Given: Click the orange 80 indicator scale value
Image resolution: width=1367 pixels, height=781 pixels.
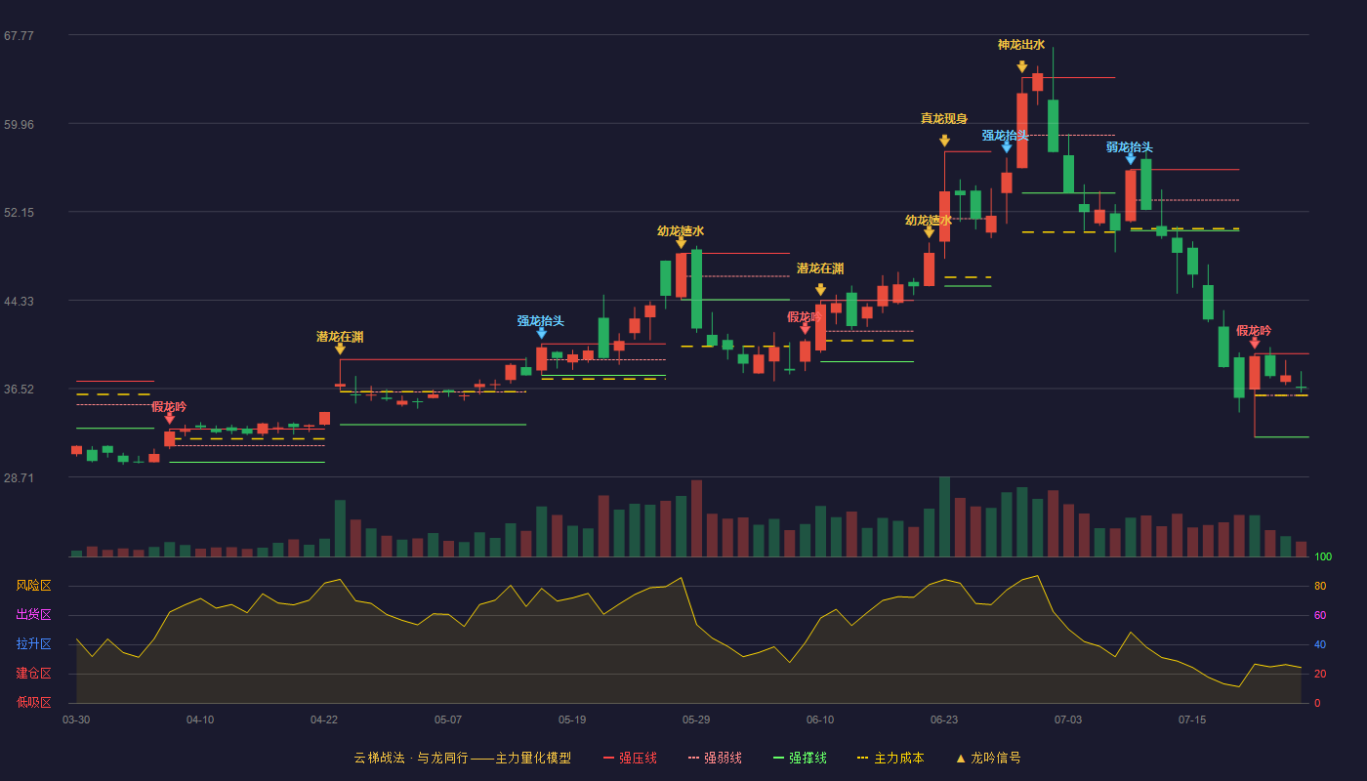Looking at the screenshot, I should (1320, 586).
